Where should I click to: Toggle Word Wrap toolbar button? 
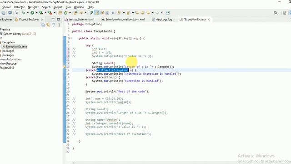tap(102, 13)
